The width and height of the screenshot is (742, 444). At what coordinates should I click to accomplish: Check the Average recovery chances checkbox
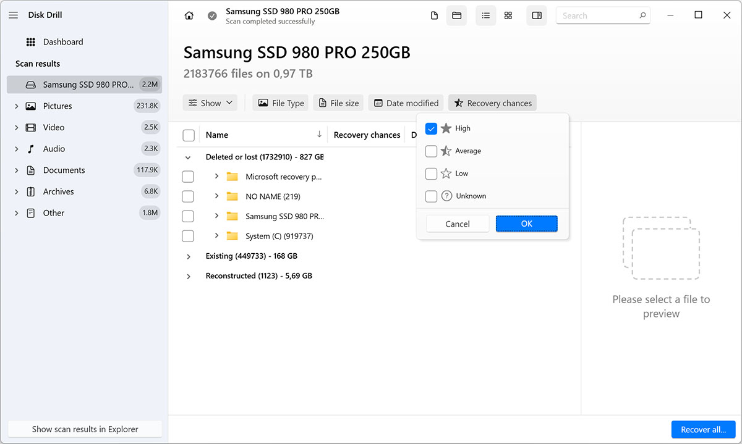432,151
